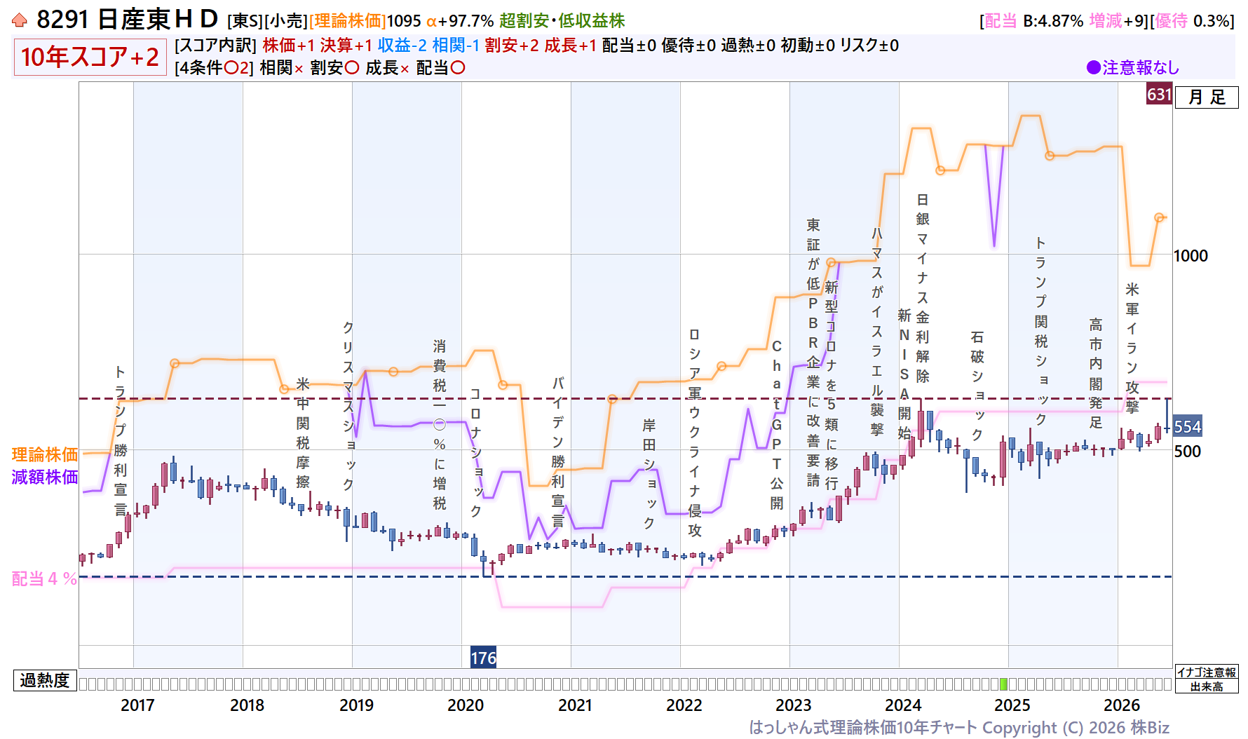
Task: Click the コロナショック event label
Action: click(475, 452)
